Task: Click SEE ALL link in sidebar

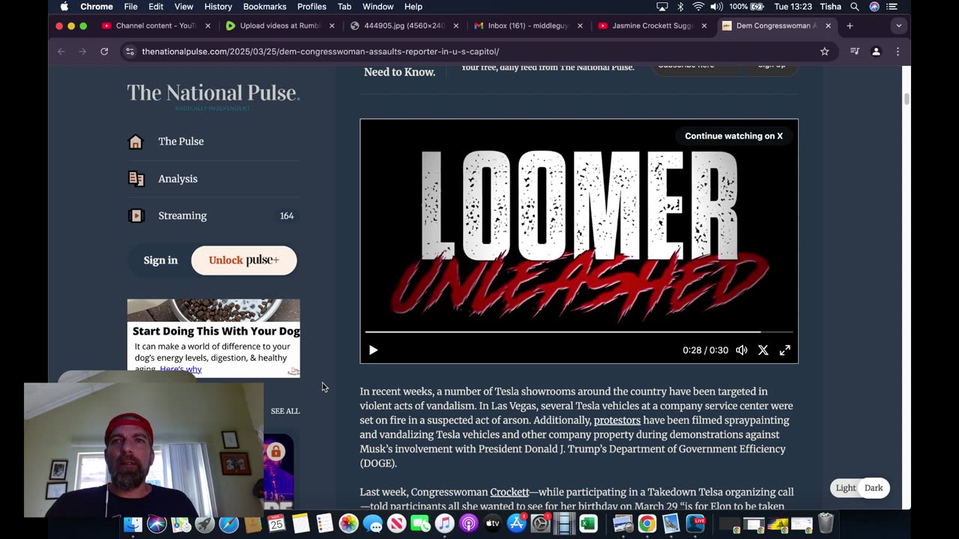Action: coord(285,411)
